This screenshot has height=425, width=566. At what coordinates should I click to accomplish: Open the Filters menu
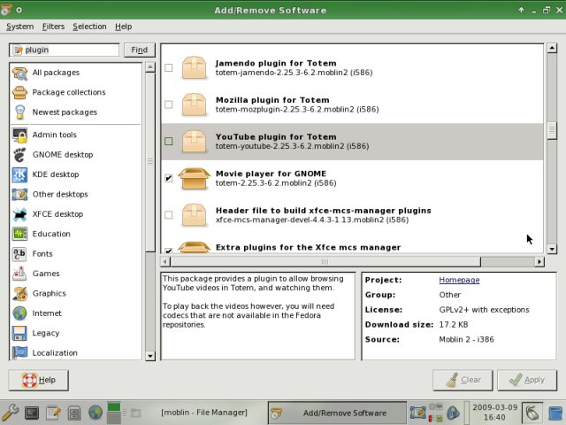[53, 27]
